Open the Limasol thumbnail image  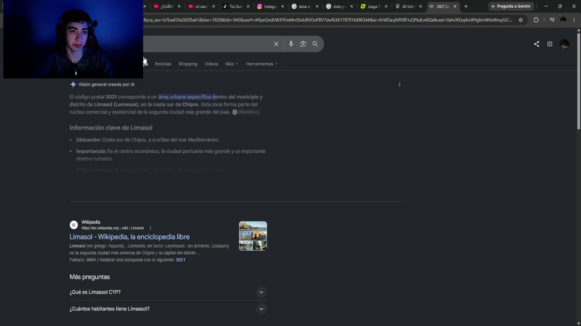pyautogui.click(x=253, y=236)
